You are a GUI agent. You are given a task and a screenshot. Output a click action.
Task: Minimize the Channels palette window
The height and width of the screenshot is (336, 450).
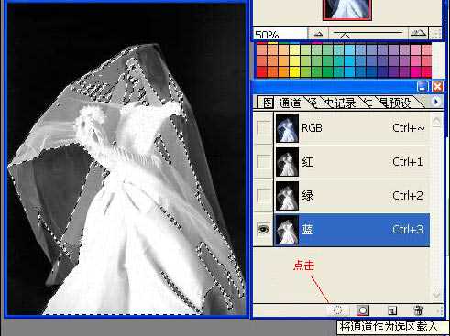(423, 87)
